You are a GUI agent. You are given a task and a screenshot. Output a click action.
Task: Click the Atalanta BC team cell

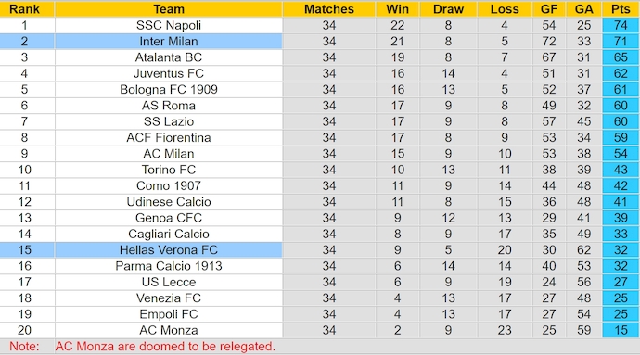click(169, 57)
